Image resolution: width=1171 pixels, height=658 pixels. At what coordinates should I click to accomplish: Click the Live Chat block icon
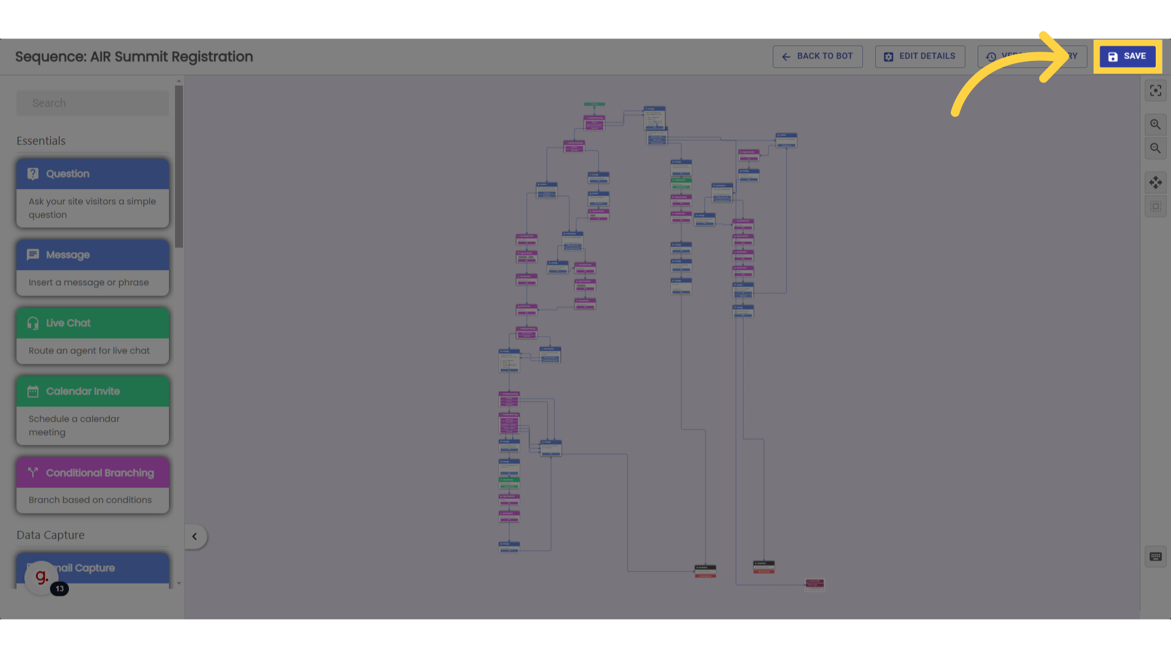point(32,323)
